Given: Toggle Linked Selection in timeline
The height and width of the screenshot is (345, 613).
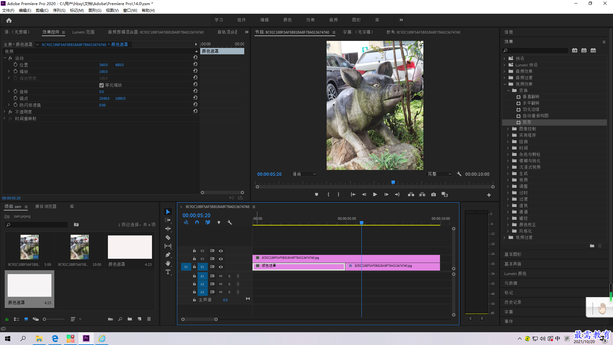Looking at the screenshot, I should click(208, 222).
